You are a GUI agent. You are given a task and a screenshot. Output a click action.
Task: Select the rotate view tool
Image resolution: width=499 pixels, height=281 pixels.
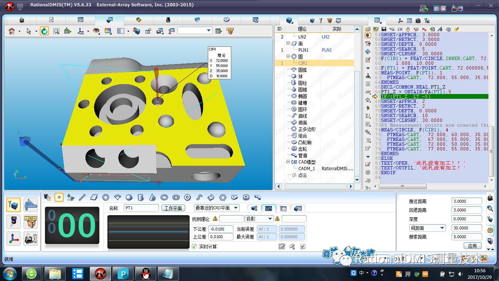[44, 31]
